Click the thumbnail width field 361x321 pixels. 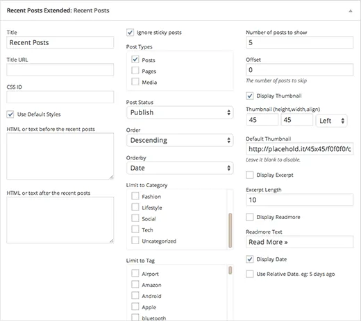(x=297, y=120)
